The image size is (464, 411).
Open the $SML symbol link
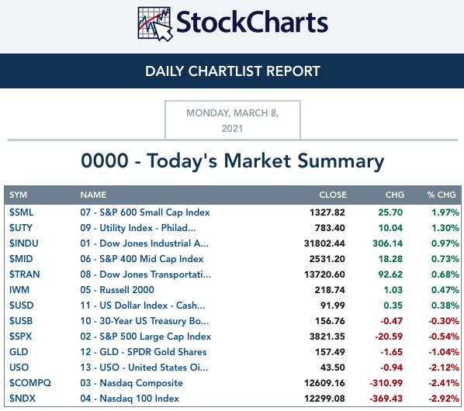[21, 212]
